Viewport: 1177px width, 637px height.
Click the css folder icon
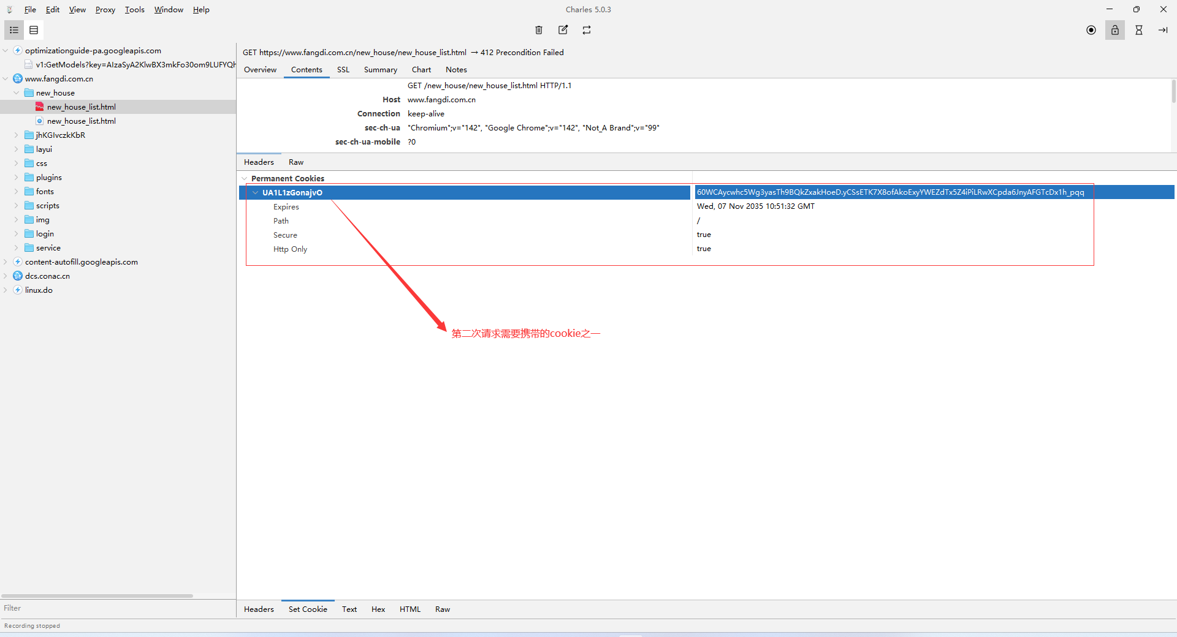pos(29,164)
